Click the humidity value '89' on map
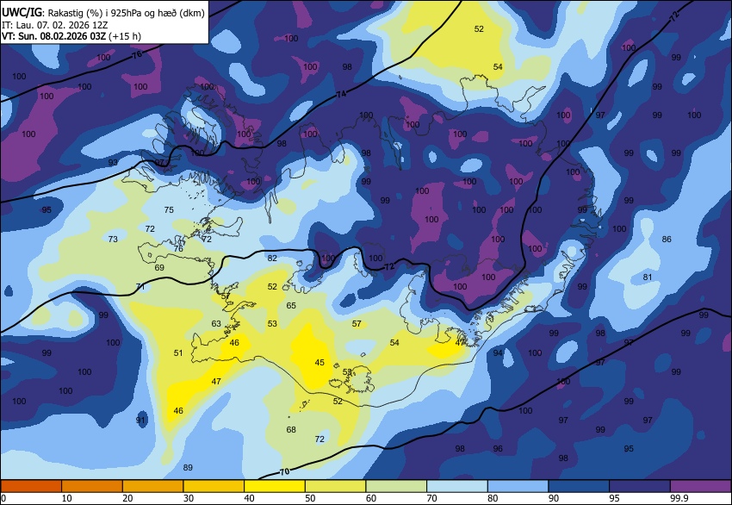Viewport: 732px width, 505px height. coord(188,467)
